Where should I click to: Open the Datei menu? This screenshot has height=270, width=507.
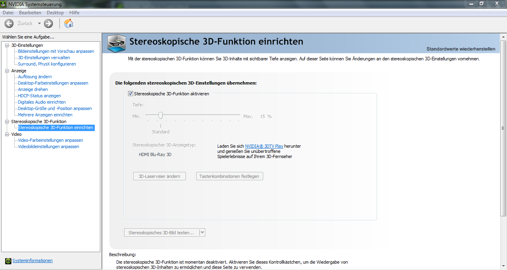pos(8,13)
